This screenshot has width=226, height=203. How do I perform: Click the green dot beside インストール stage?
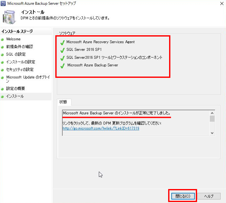click(x=2, y=97)
